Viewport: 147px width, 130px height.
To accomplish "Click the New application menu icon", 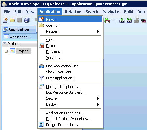I will [42, 19].
